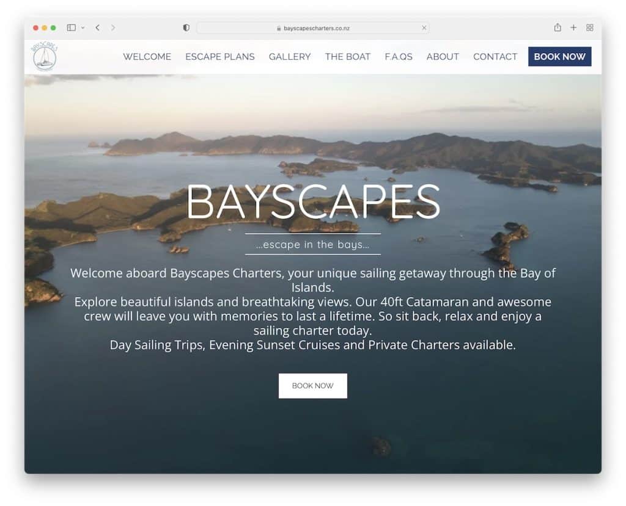The width and height of the screenshot is (626, 506).
Task: Stop loading with the address bar X
Action: click(x=424, y=28)
